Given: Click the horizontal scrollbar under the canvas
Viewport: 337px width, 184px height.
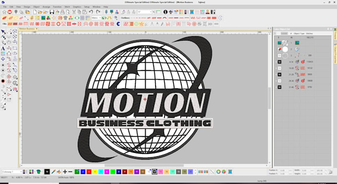Looking at the screenshot, I should (144, 166).
